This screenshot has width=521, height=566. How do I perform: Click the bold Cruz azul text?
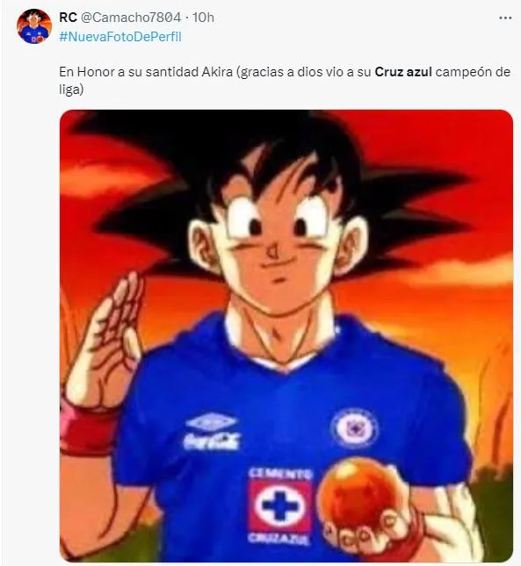point(403,72)
